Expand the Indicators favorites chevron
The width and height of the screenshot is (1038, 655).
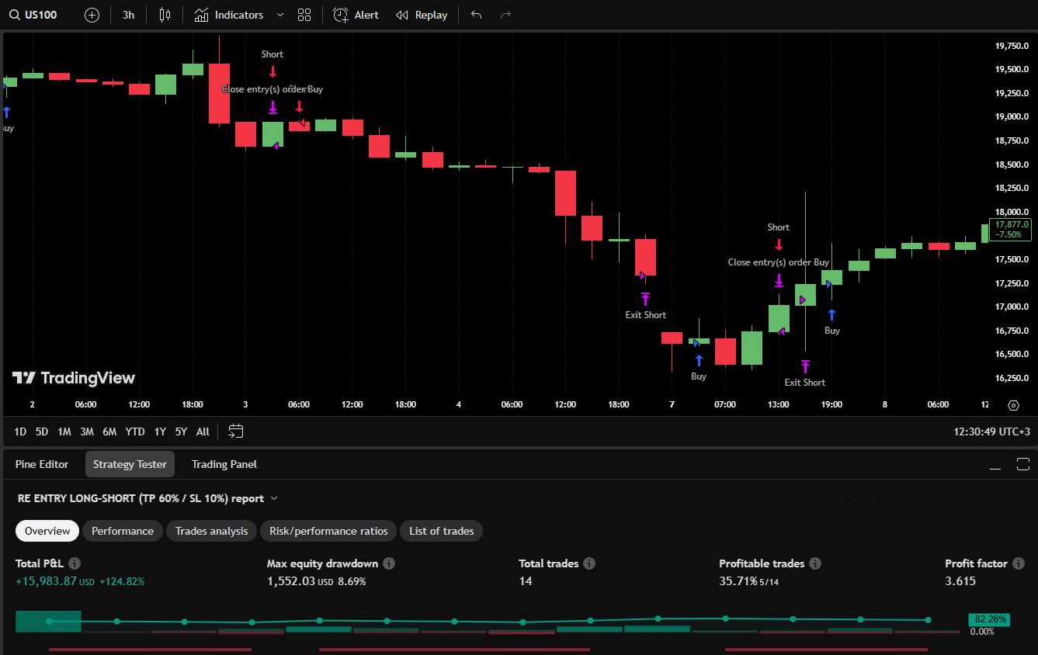280,15
